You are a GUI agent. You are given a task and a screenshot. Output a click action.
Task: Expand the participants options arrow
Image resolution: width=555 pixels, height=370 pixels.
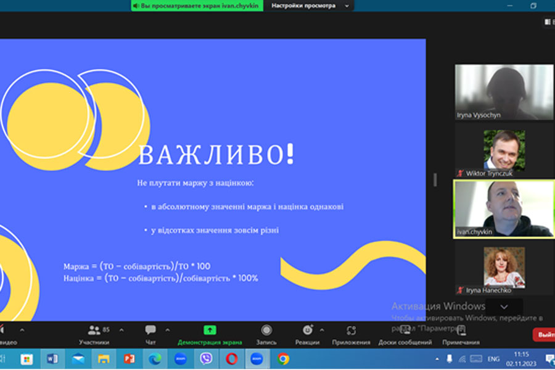[x=121, y=330]
